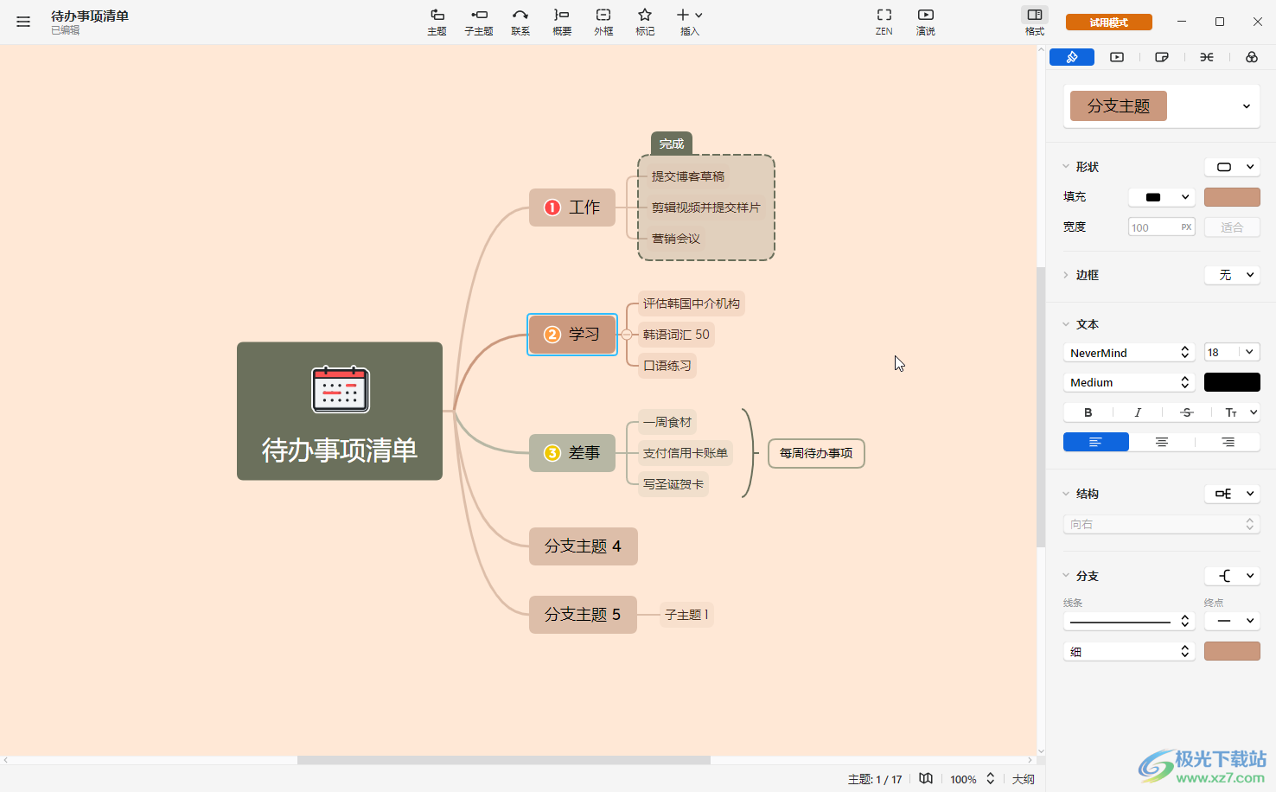Open the line thickness 细 selector
Viewport: 1276px width, 792px height.
[x=1129, y=652]
